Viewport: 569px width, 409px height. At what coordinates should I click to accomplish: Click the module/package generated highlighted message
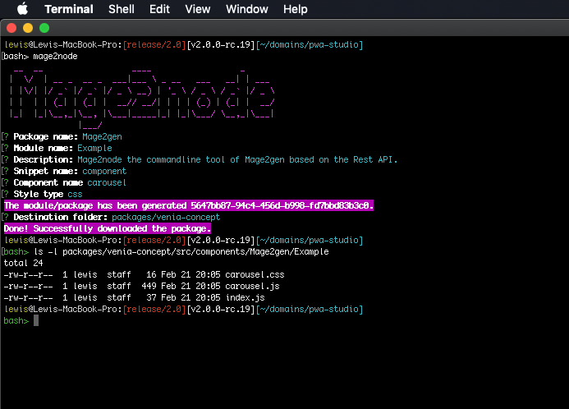pos(189,205)
